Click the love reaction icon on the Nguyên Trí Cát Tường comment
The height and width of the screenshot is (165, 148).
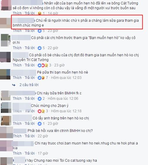click(x=43, y=65)
